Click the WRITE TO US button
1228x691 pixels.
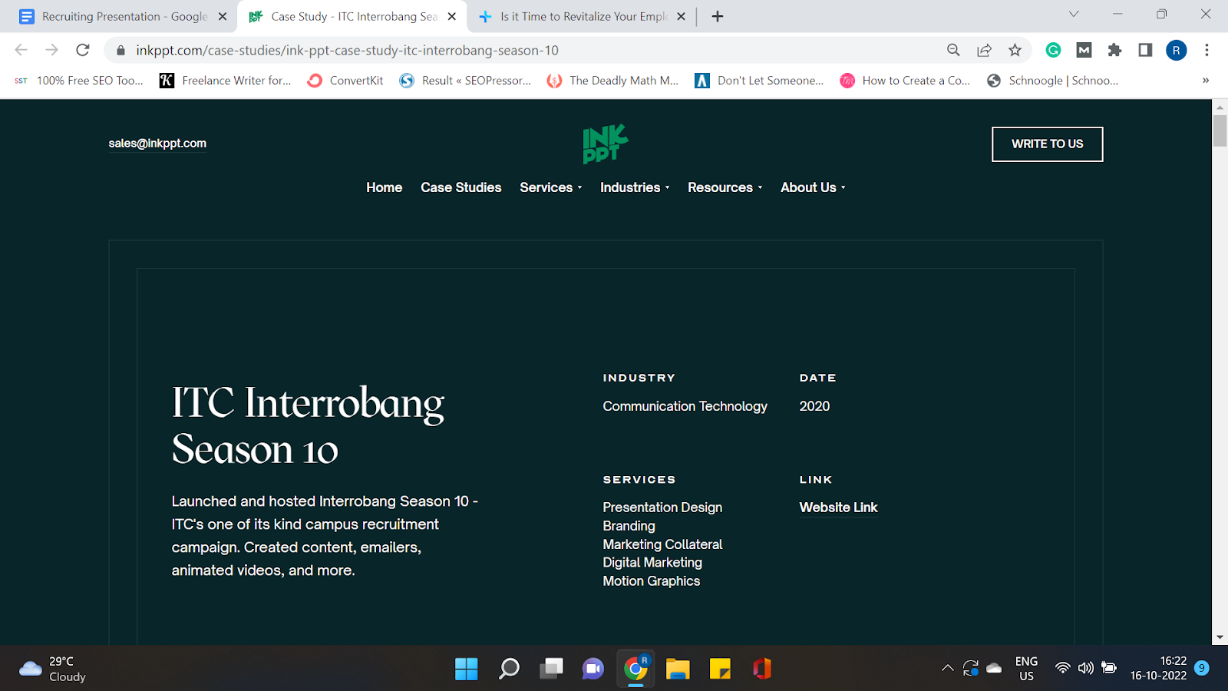[x=1047, y=144]
